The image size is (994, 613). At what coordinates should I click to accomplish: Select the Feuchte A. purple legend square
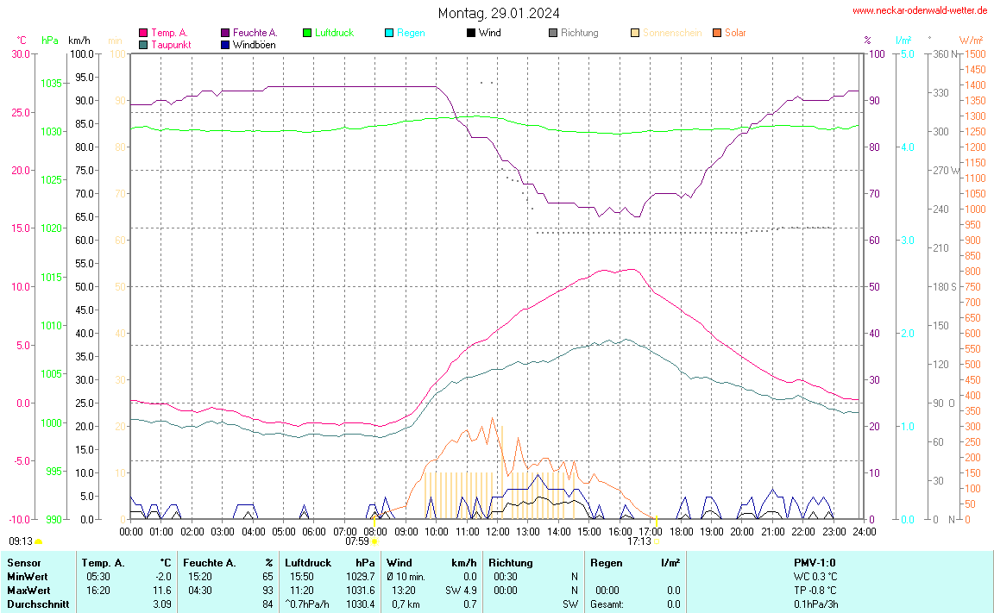[x=225, y=33]
